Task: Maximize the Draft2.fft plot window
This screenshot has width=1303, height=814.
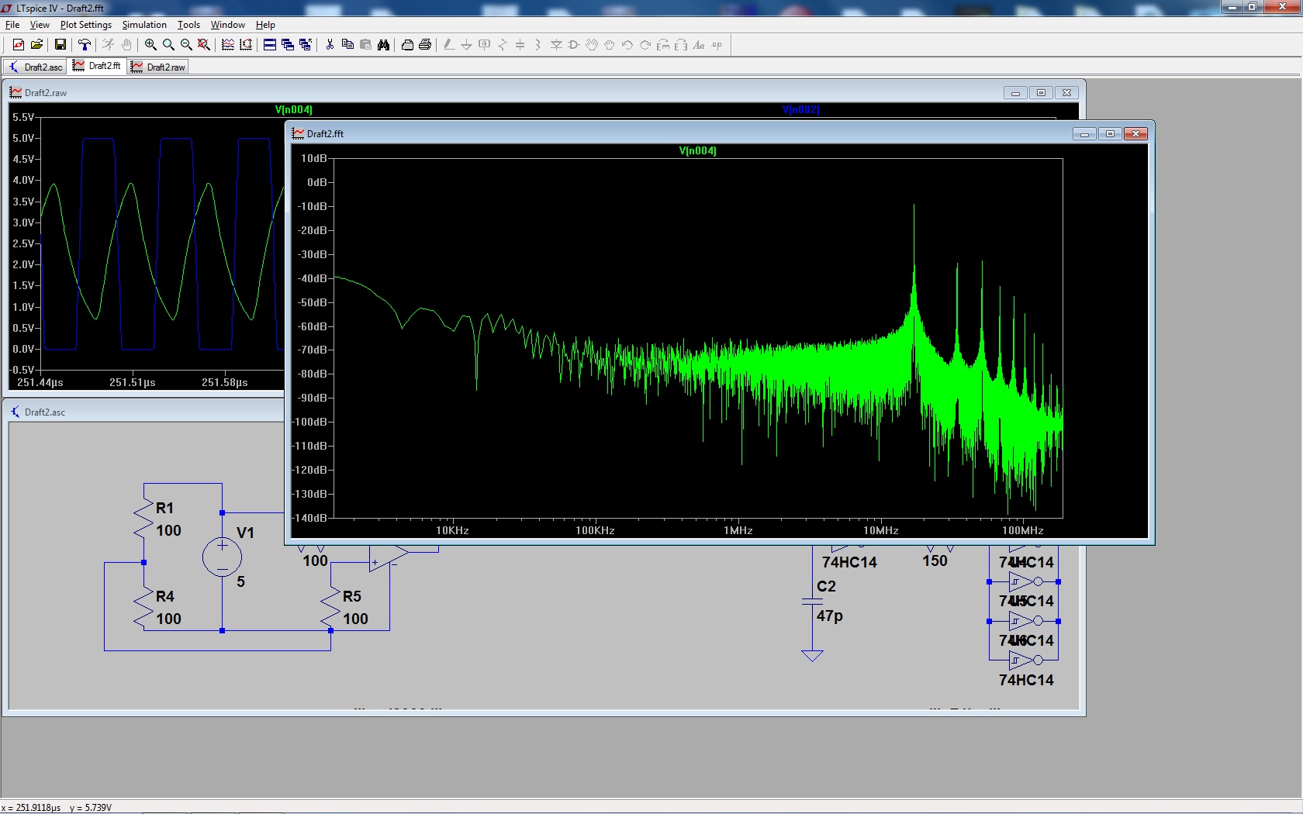Action: click(1110, 134)
